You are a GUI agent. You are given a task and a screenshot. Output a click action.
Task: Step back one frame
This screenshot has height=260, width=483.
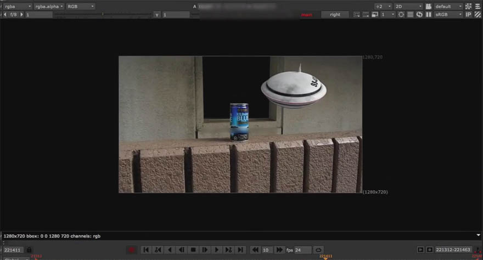182,250
